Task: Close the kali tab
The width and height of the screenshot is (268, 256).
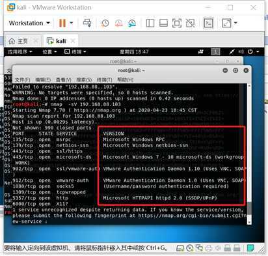Action: point(73,41)
